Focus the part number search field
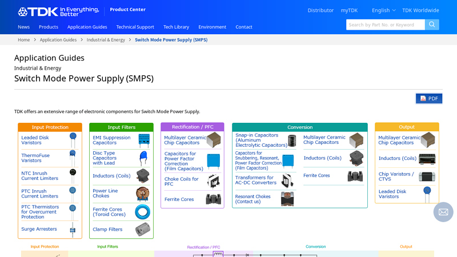Image resolution: width=457 pixels, height=257 pixels. tap(385, 25)
